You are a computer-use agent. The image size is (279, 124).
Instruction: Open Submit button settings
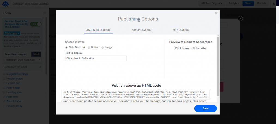point(14,101)
